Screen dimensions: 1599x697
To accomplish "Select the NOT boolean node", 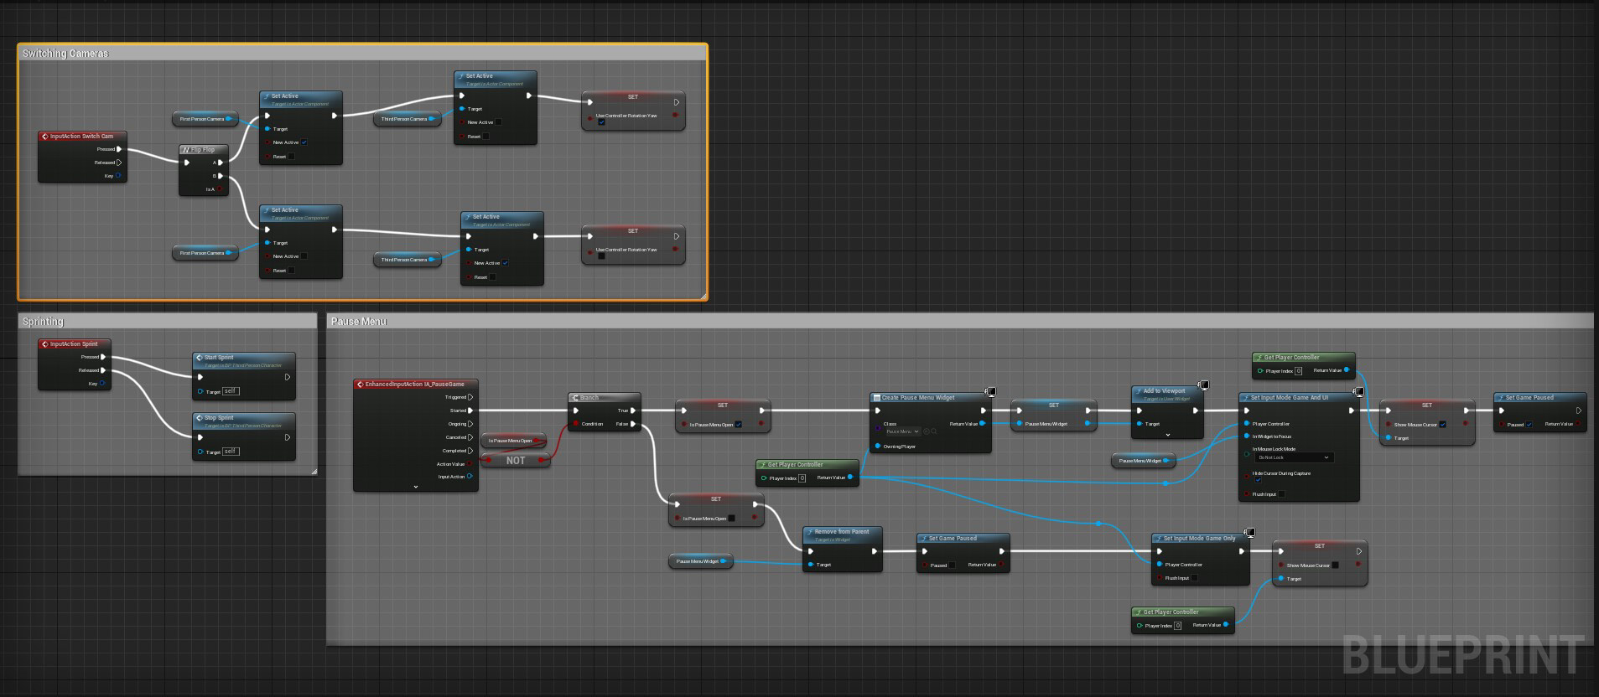I will pos(516,461).
